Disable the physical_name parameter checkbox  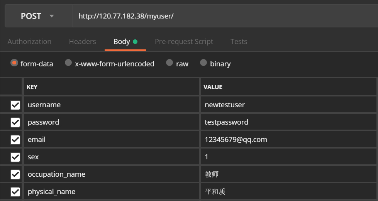click(15, 192)
